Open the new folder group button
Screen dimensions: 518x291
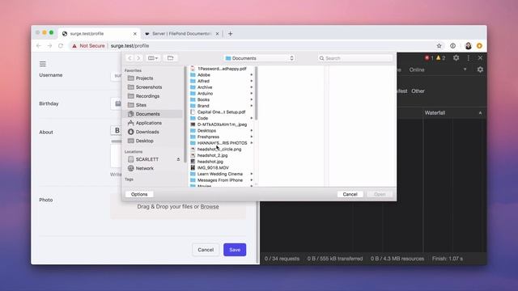[171, 58]
